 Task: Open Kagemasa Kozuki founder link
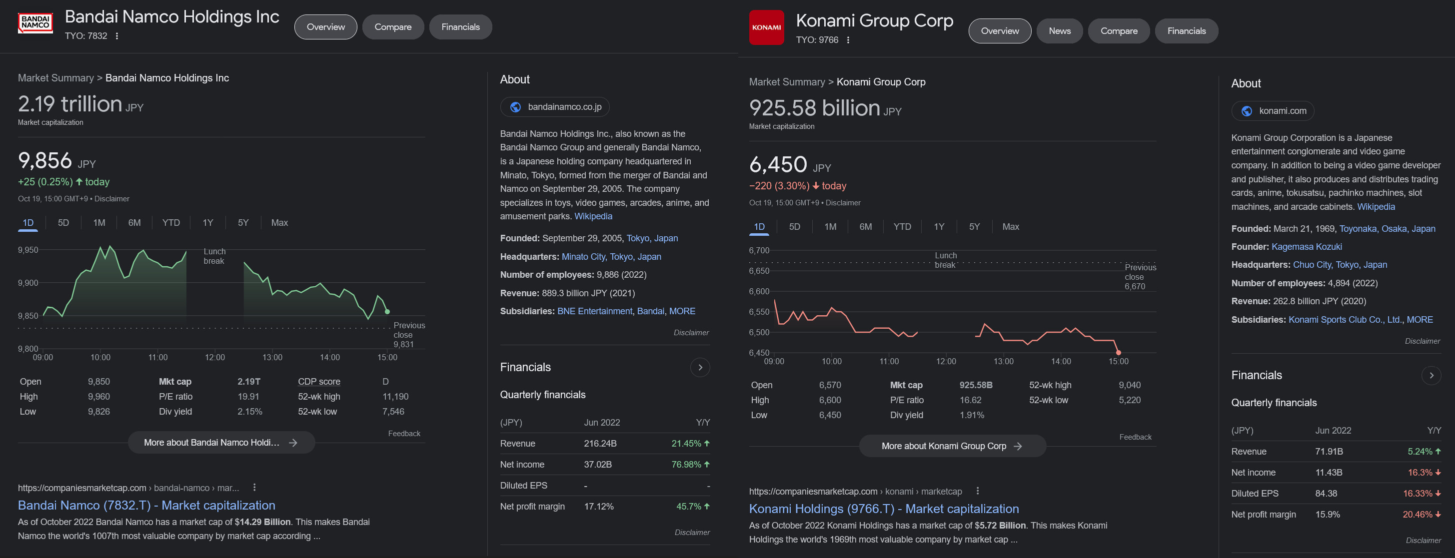click(x=1306, y=247)
